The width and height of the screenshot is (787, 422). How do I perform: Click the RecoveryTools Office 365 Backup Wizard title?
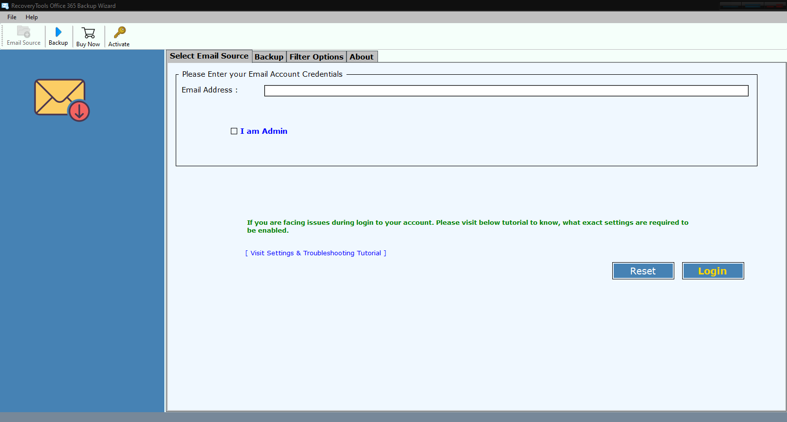63,6
